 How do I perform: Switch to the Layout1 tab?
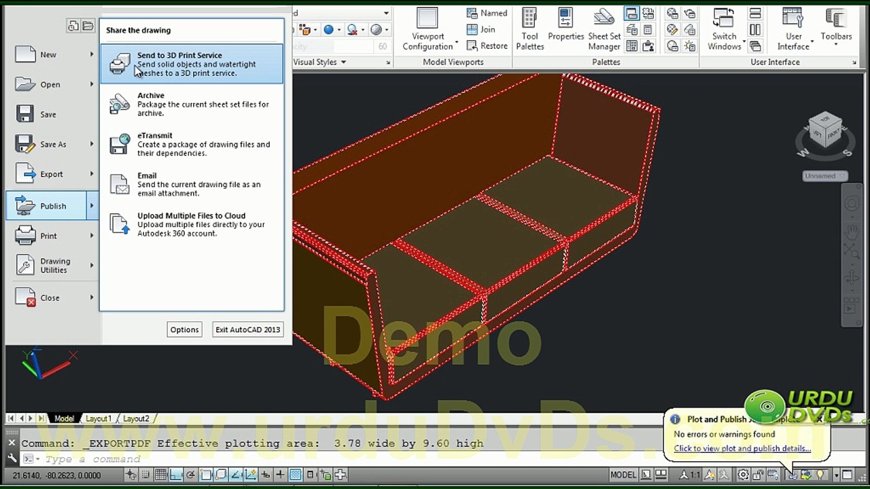pos(99,418)
